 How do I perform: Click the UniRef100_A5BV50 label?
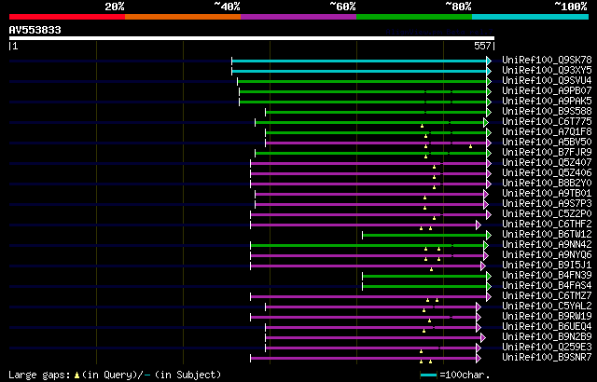[547, 143]
